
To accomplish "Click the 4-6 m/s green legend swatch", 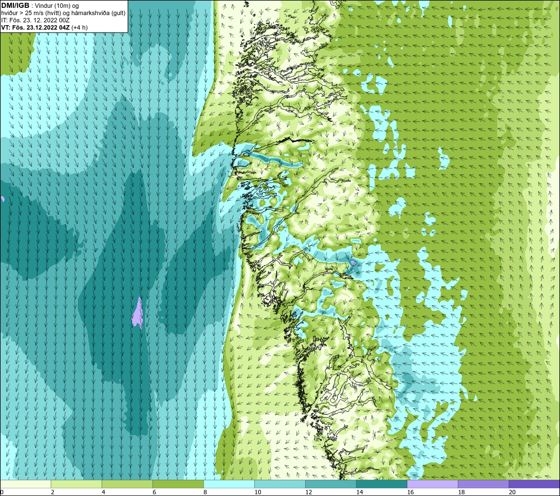I will [x=127, y=484].
